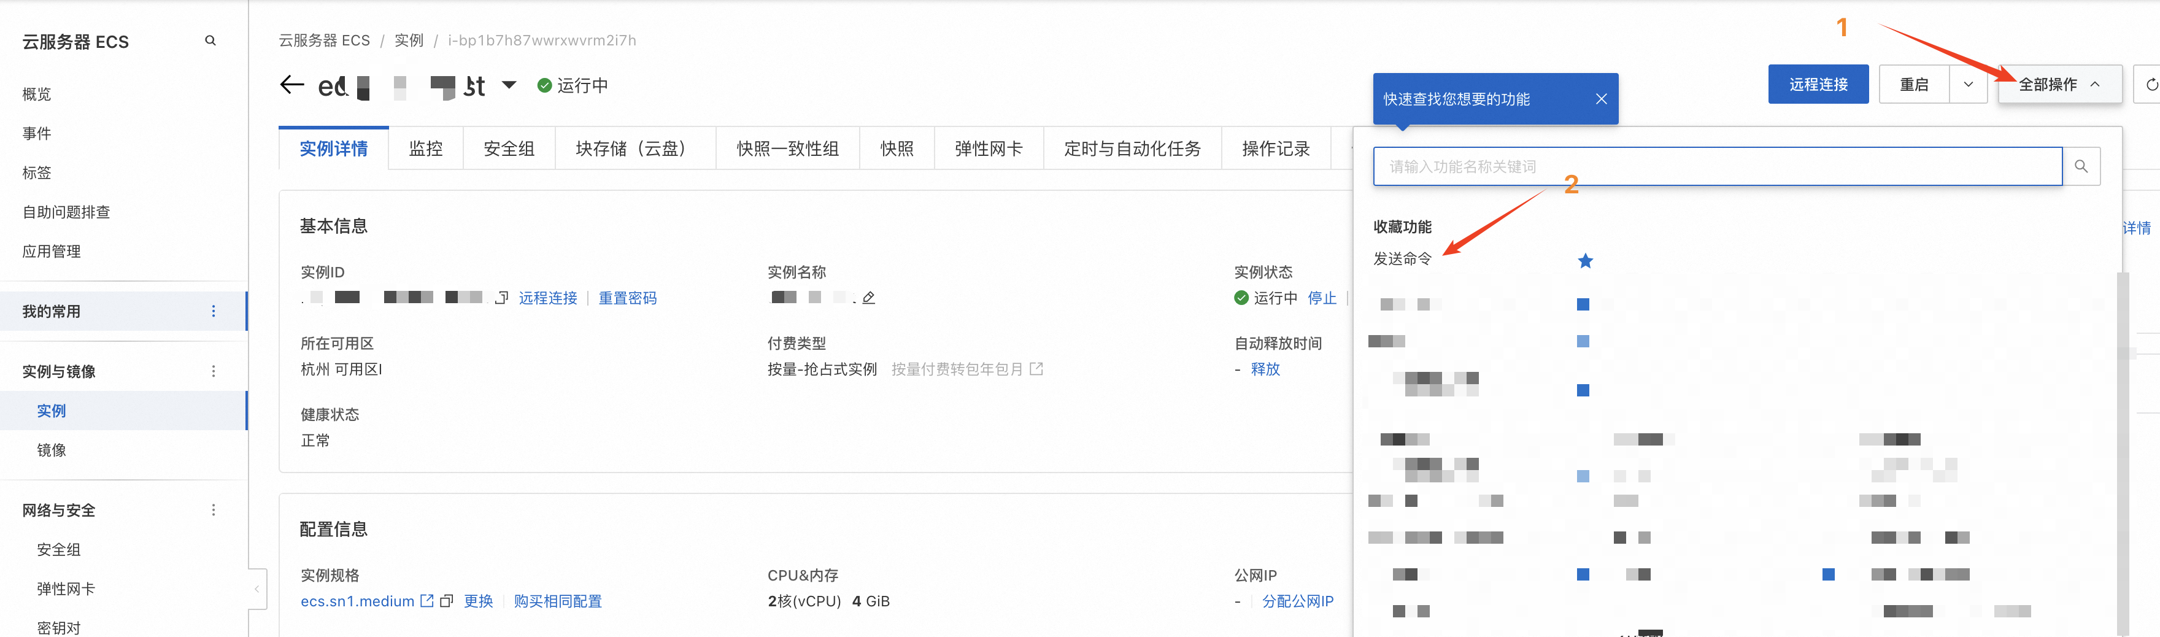Open 自助问题排查 in the sidebar
This screenshot has height=637, width=2160.
tap(66, 212)
